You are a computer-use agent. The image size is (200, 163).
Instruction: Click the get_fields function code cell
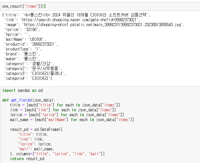[100, 125]
